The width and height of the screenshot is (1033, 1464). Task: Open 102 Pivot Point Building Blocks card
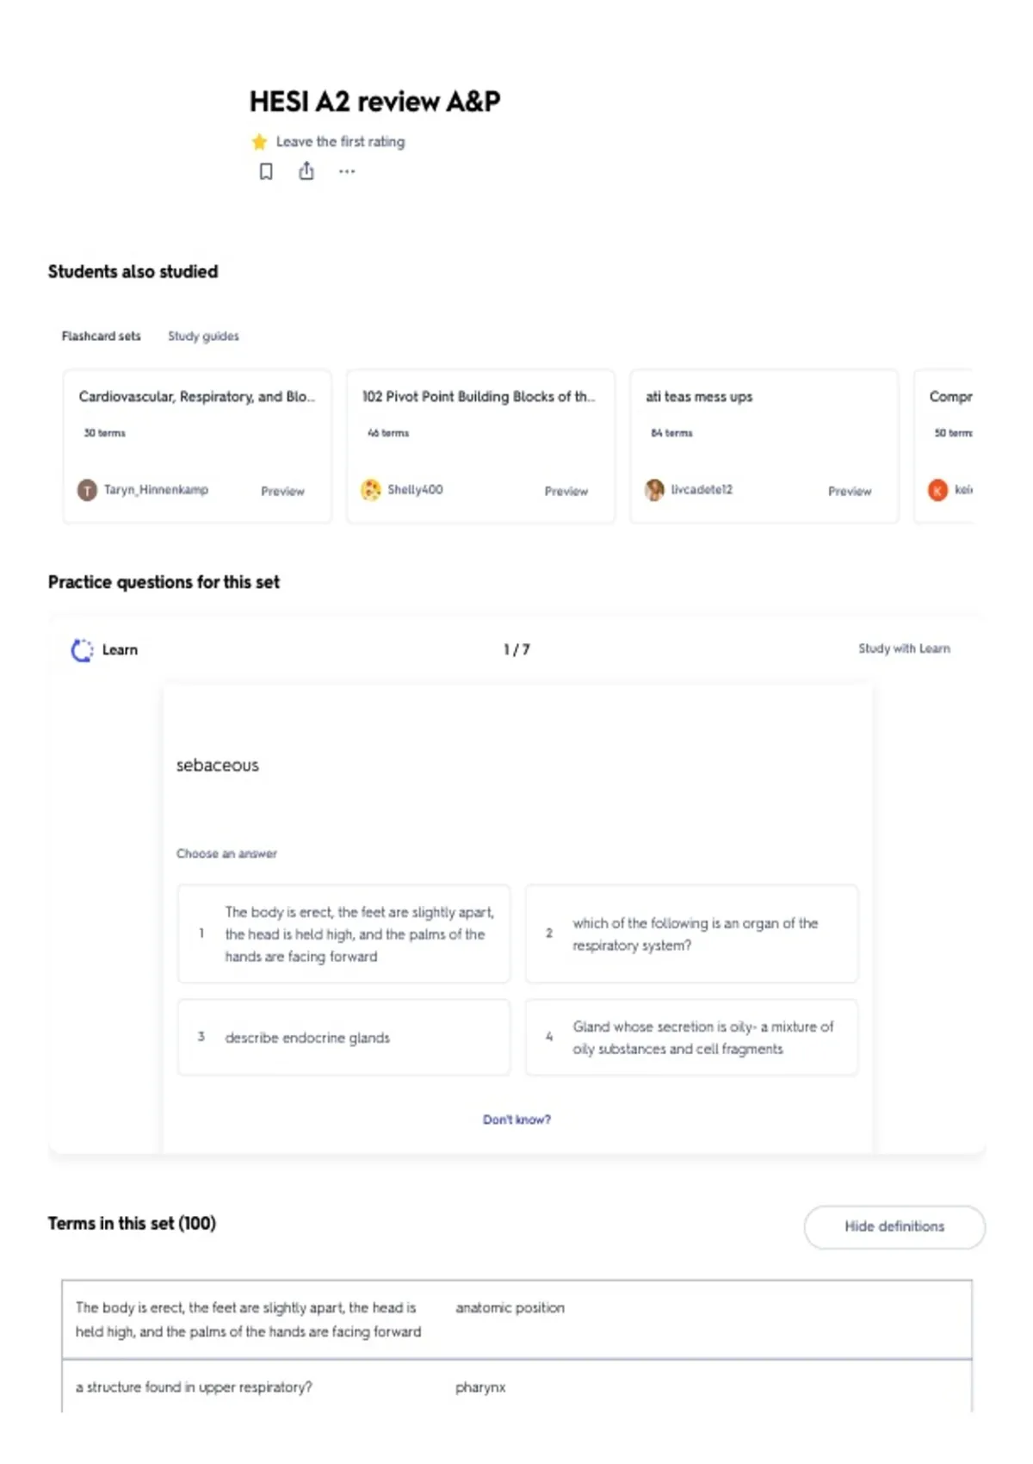click(x=480, y=446)
